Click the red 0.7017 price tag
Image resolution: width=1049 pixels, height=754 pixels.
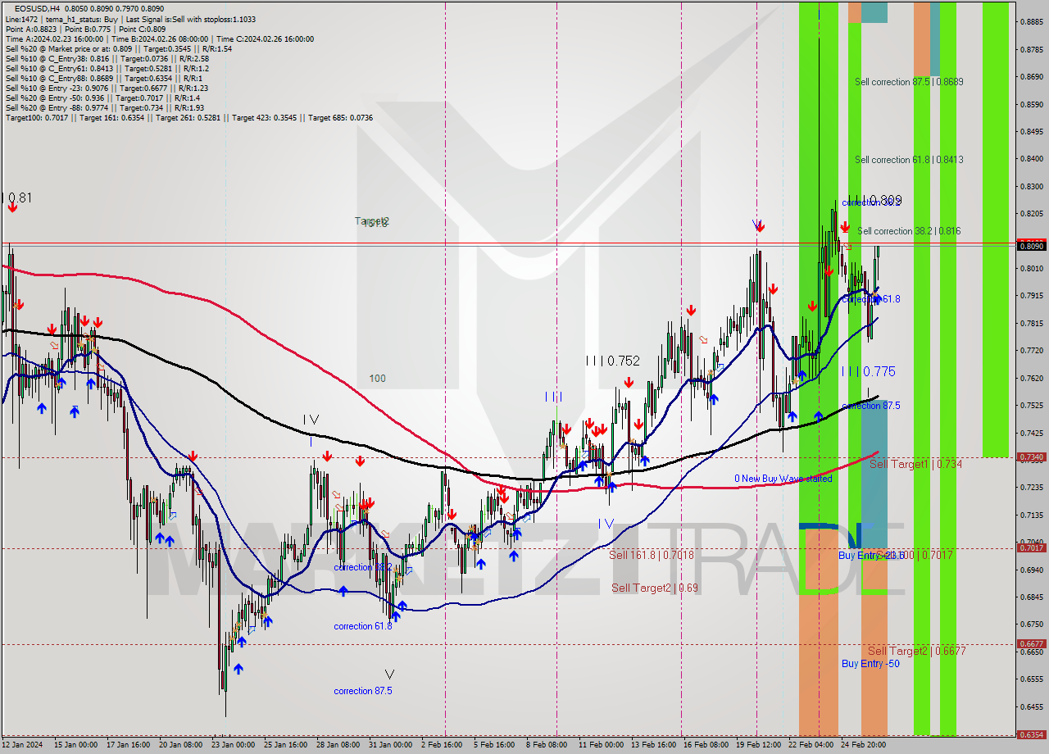[1032, 547]
